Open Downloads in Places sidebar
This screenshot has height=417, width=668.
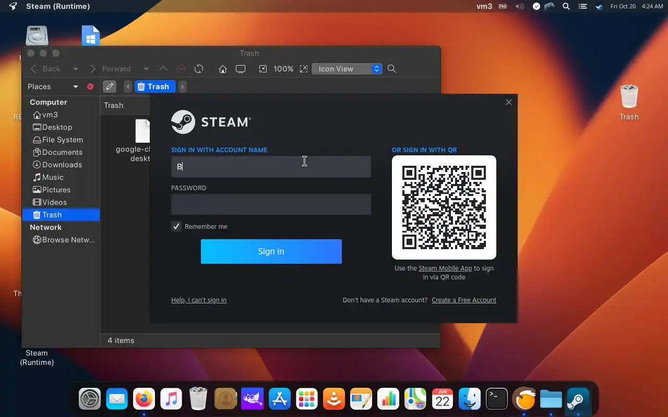point(57,165)
